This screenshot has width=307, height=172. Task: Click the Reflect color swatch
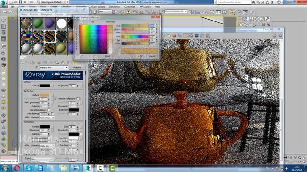45,95
